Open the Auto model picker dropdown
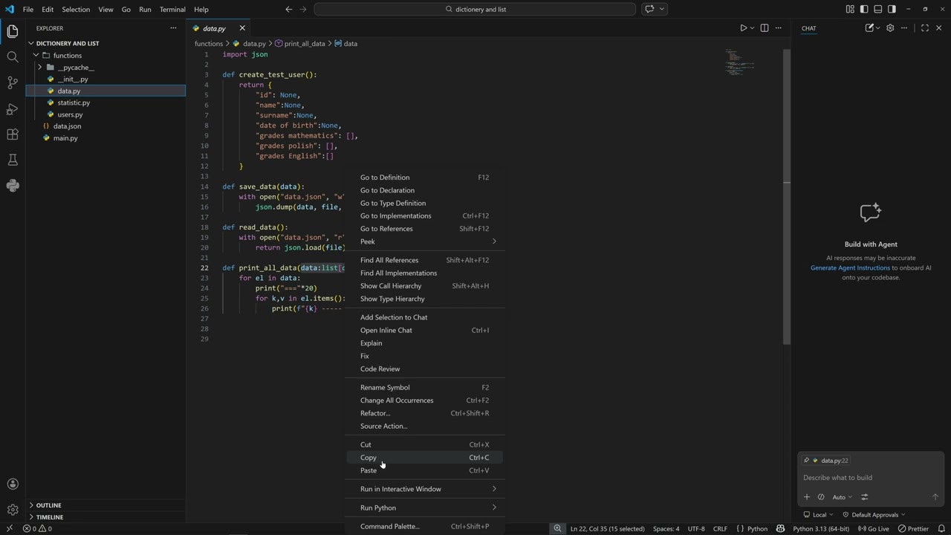Viewport: 951px width, 535px height. (x=842, y=497)
